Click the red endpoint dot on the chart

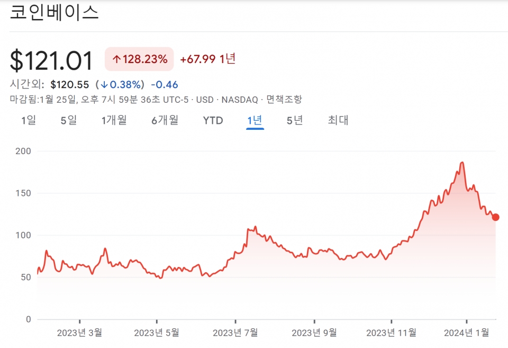coord(495,217)
